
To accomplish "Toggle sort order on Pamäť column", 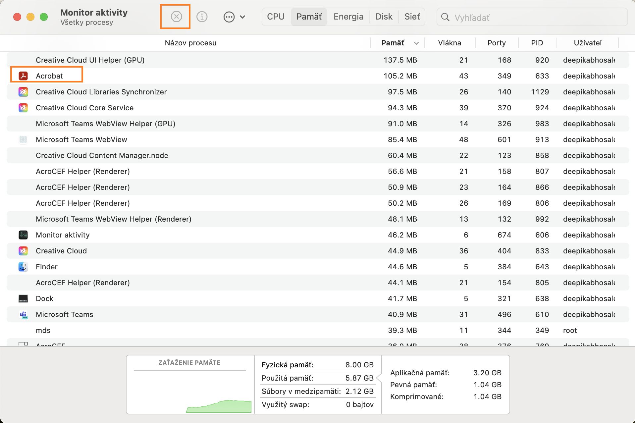I will pos(397,43).
